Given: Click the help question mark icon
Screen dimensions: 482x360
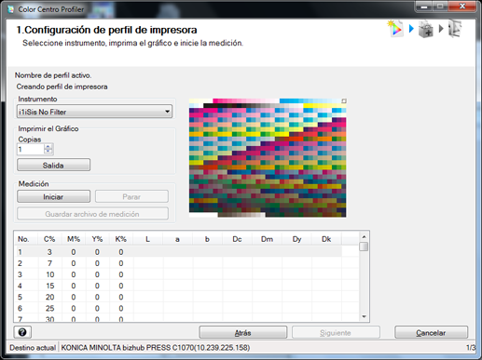Looking at the screenshot, I should (x=22, y=332).
